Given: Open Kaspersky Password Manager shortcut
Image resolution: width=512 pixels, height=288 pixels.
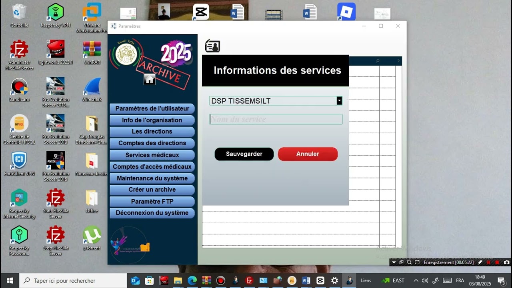Looking at the screenshot, I should point(19,241).
